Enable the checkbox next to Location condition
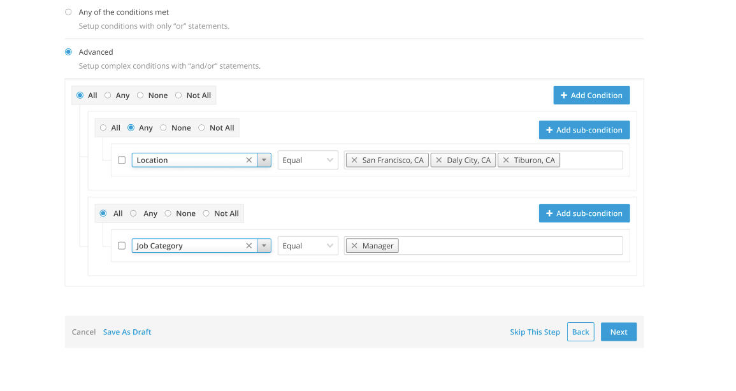This screenshot has width=736, height=391. click(x=122, y=160)
